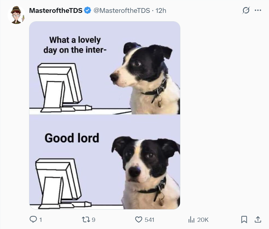Click the 541 likes count
The image size is (269, 229).
point(149,220)
